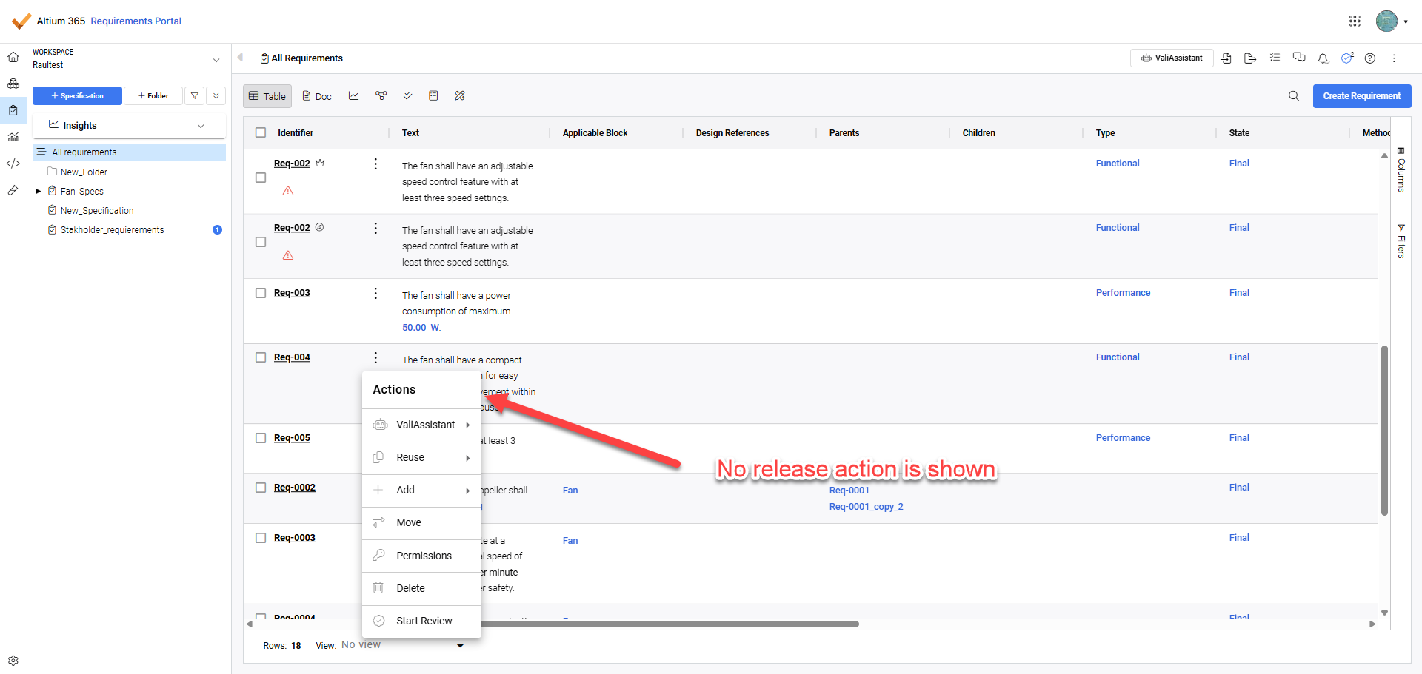
Task: Choose Start Review from Actions menu
Action: point(424,621)
